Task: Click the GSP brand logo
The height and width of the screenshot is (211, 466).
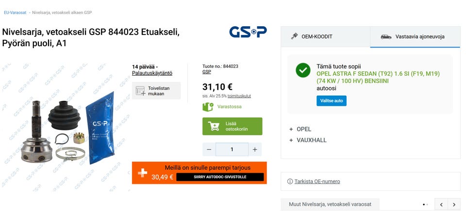Action: [x=248, y=32]
